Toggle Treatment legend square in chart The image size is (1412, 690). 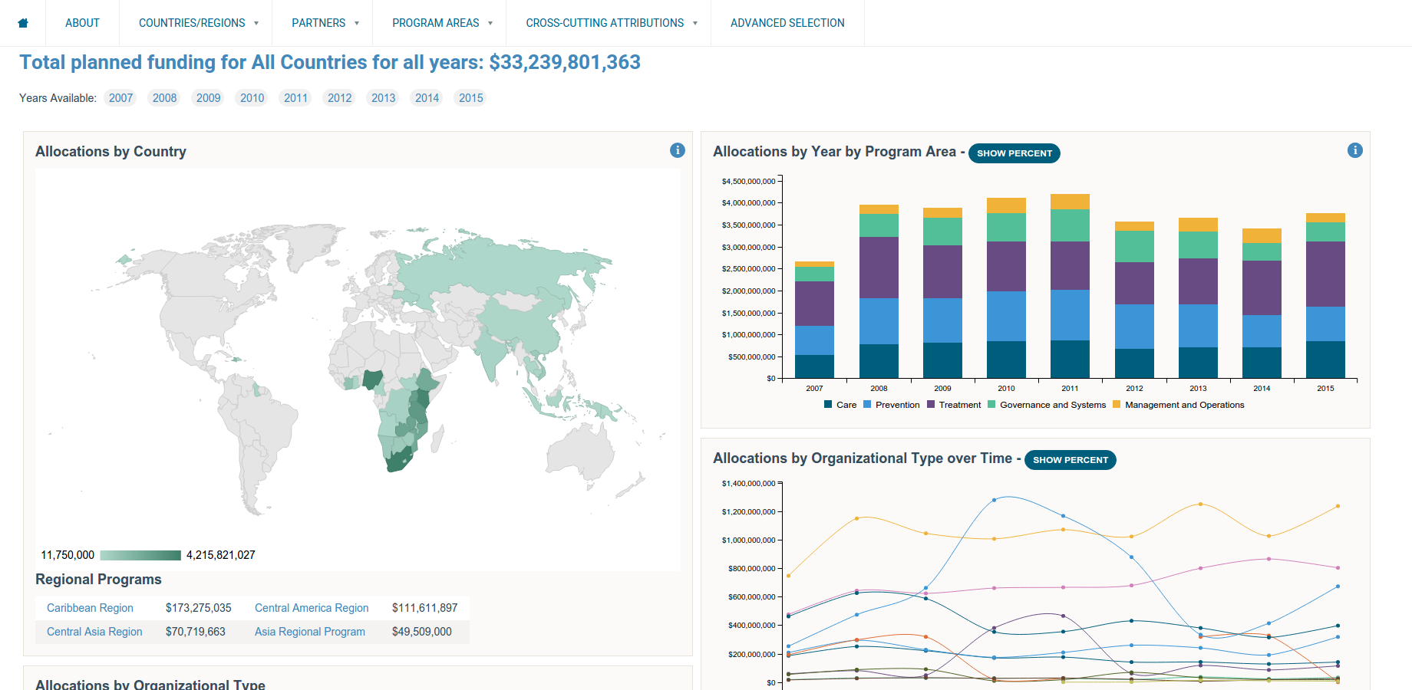click(931, 404)
